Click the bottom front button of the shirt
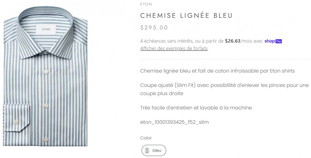Viewport: 311px width, 158px height. click(x=46, y=140)
